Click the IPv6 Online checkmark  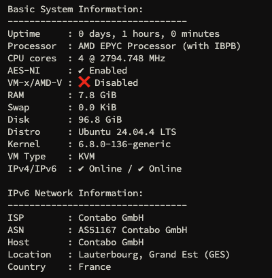click(x=141, y=169)
